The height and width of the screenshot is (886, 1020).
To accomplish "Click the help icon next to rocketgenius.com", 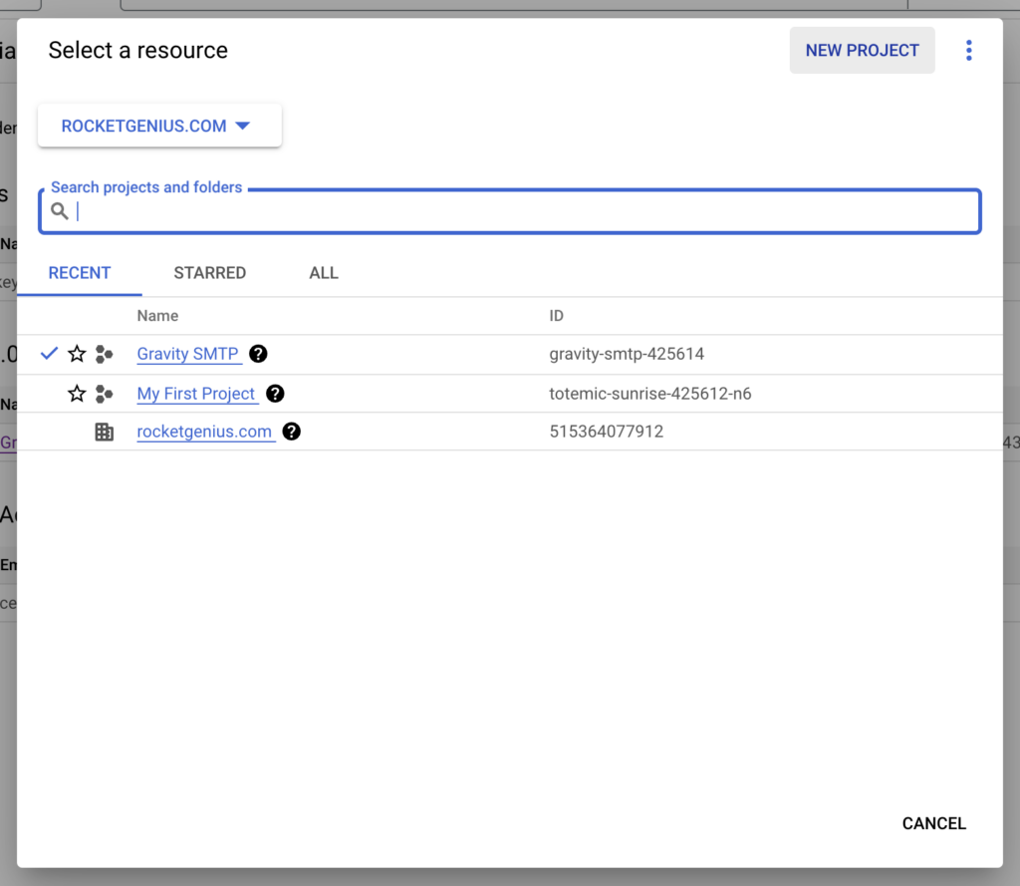I will pos(290,432).
